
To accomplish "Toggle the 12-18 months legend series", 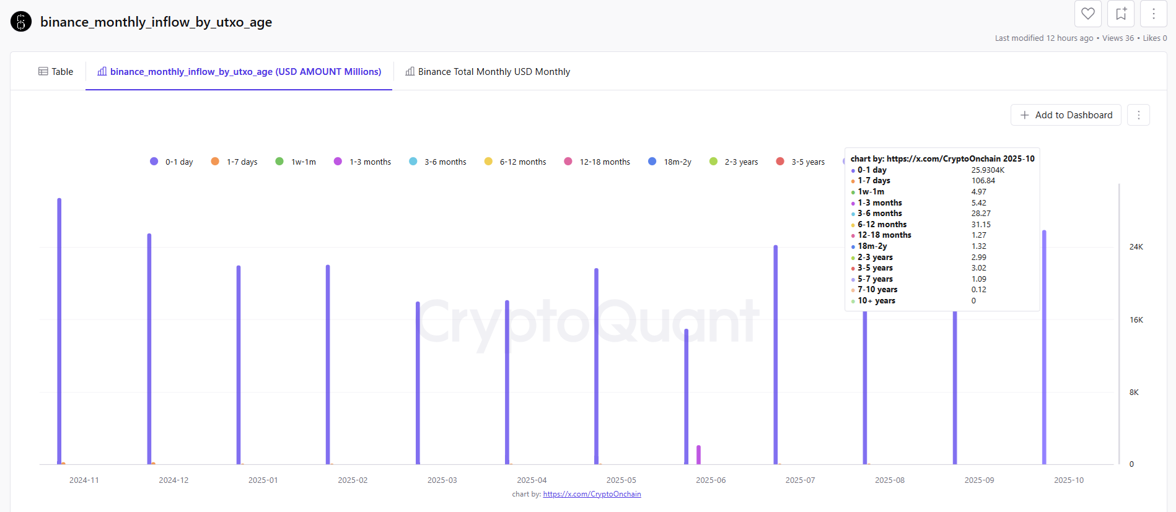I will 597,162.
